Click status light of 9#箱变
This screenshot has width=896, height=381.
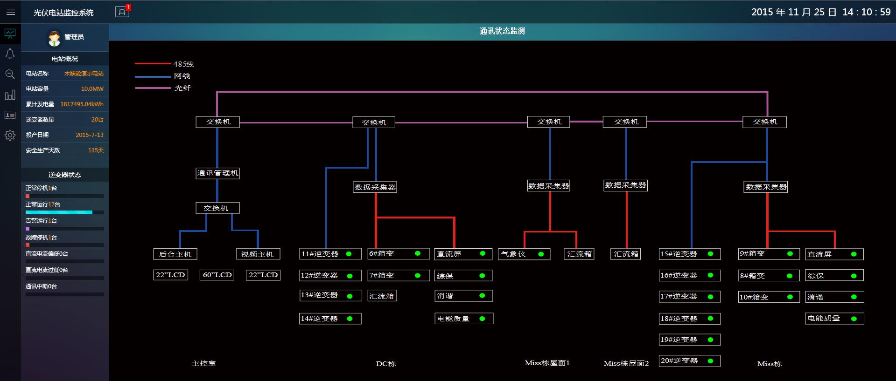click(790, 254)
